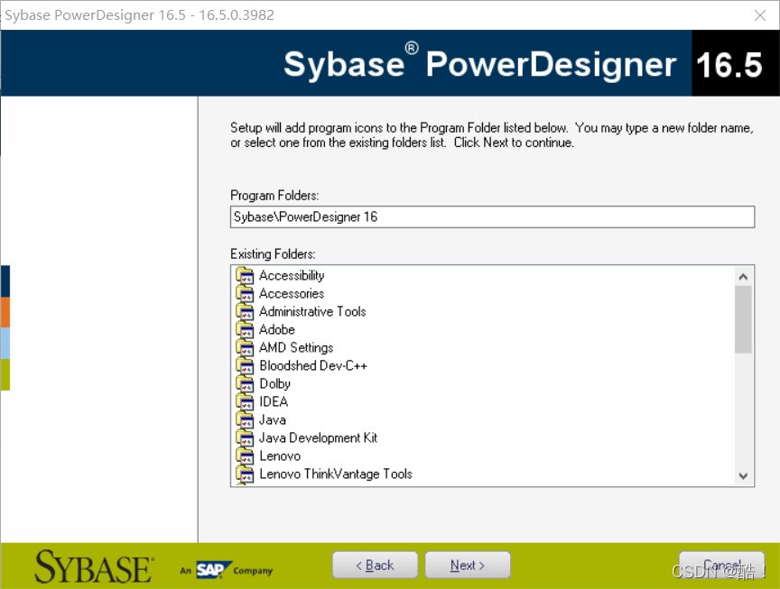Click the IDEA folder icon
Screen dimensions: 780x589
click(x=245, y=402)
